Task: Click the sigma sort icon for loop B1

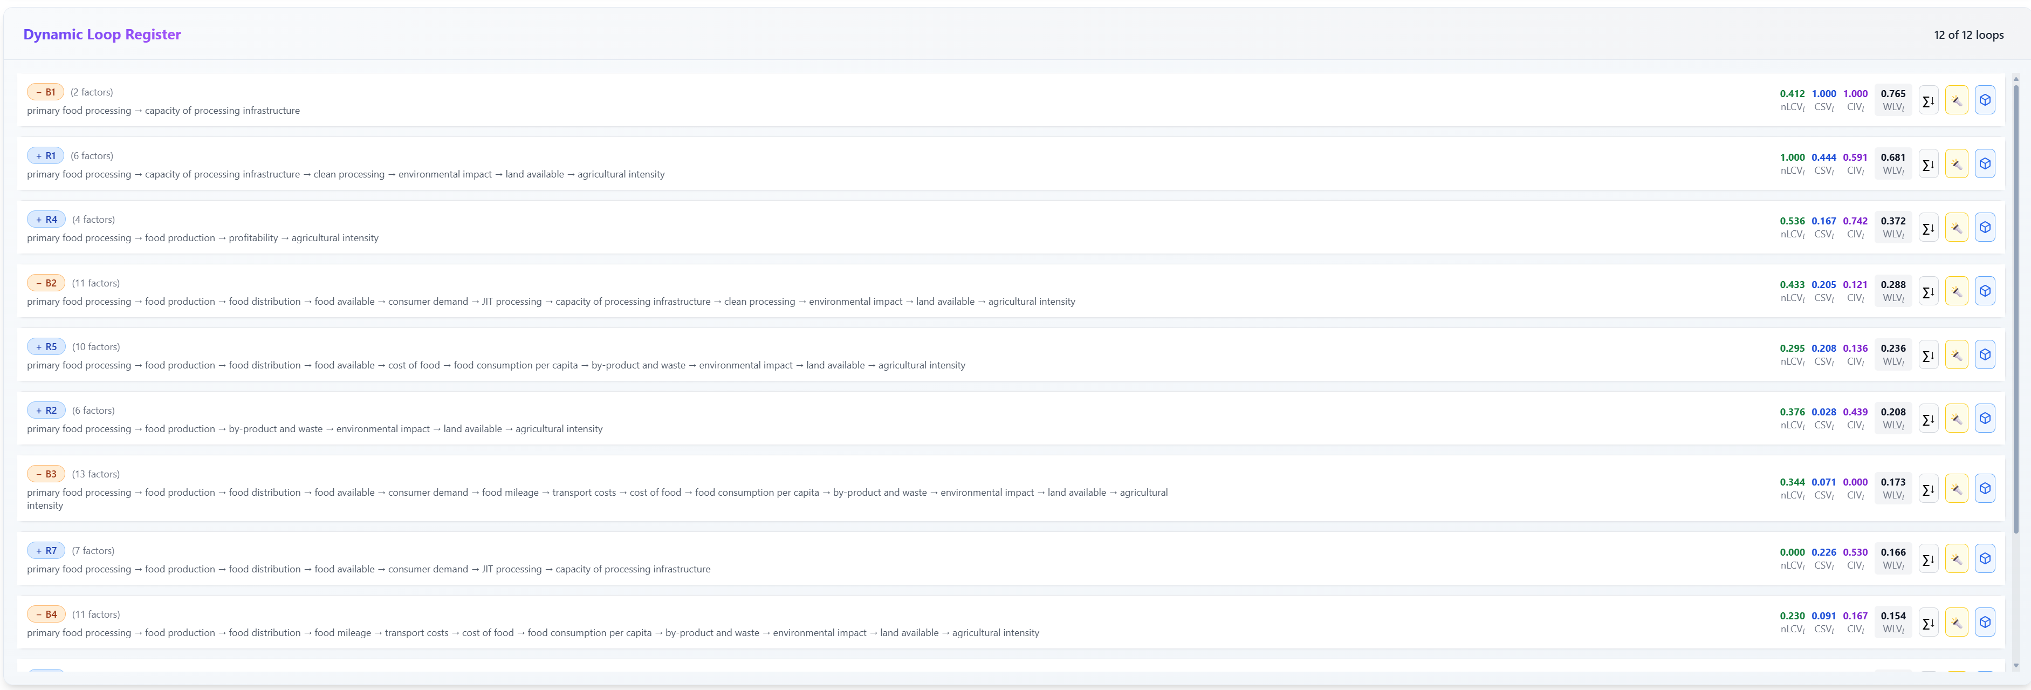Action: click(1927, 100)
